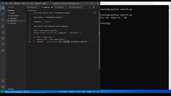Open the Explorer view in activity bar
Viewport: 171px width, 96px height.
pyautogui.click(x=3, y=8)
